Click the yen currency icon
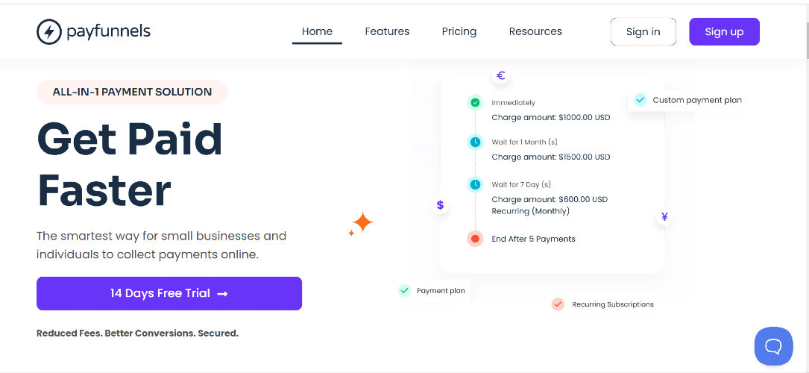Image resolution: width=809 pixels, height=373 pixels. pos(664,216)
